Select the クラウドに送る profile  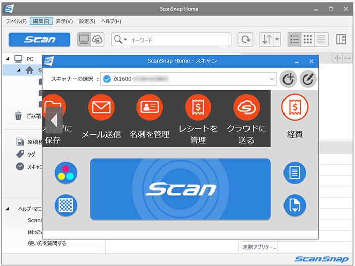point(246,119)
